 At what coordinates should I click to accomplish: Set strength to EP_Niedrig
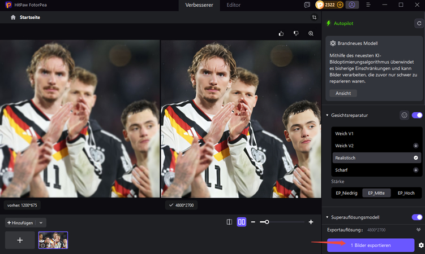pos(346,193)
